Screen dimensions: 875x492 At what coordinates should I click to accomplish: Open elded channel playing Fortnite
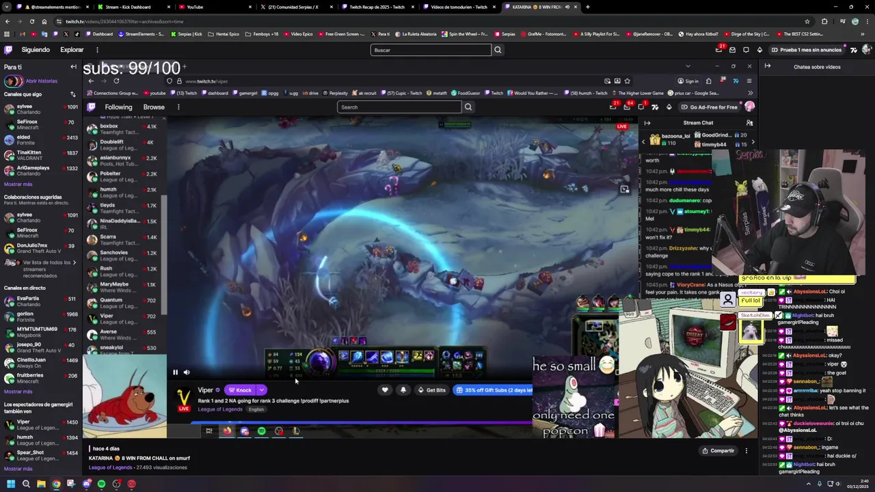click(x=40, y=139)
